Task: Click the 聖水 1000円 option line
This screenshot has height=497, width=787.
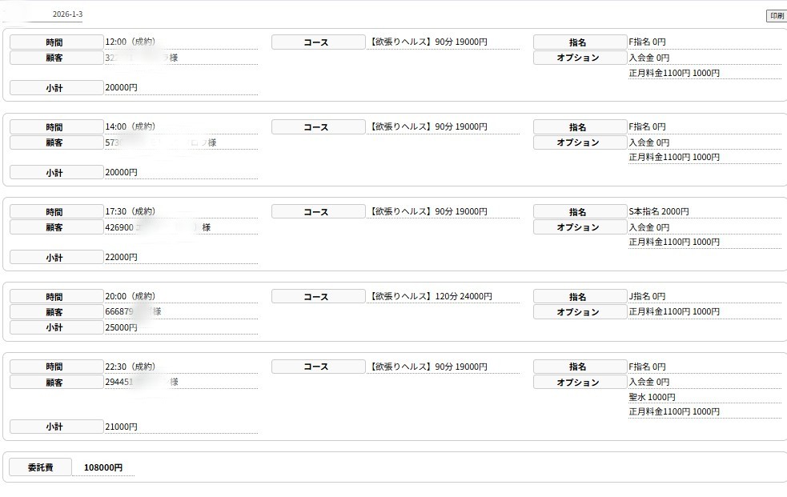Action: [x=652, y=397]
